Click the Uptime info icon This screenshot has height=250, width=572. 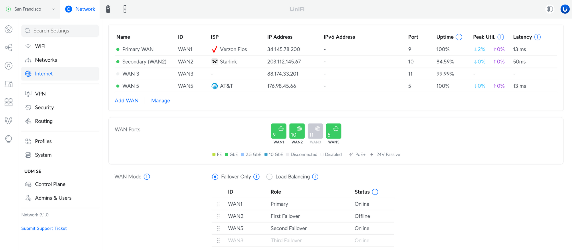click(x=459, y=37)
